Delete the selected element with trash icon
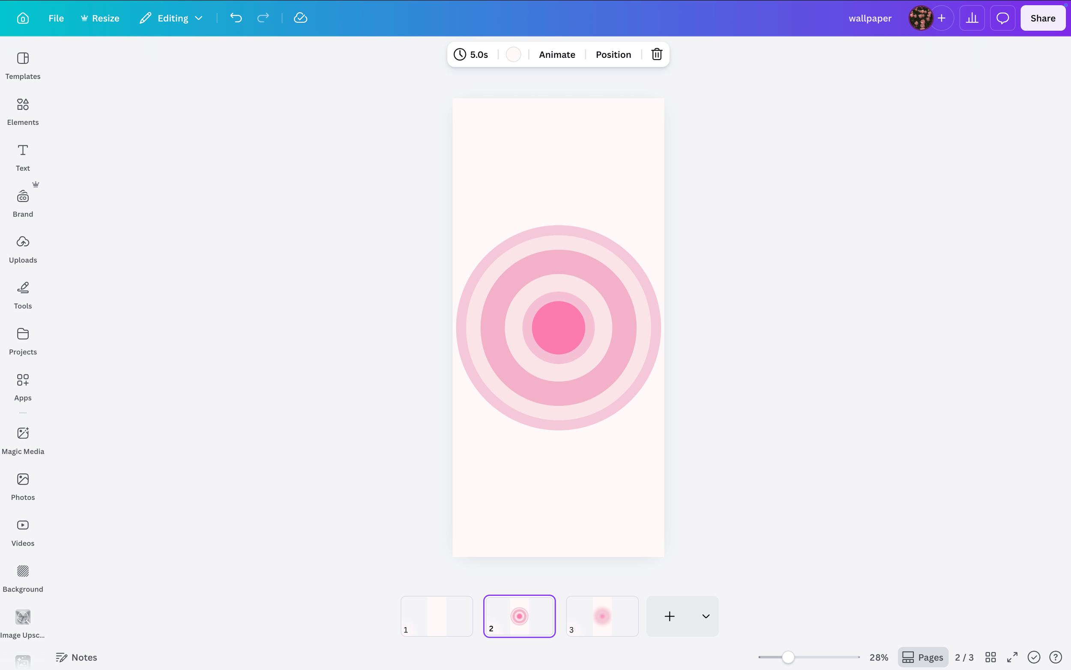The height and width of the screenshot is (670, 1071). (x=656, y=54)
